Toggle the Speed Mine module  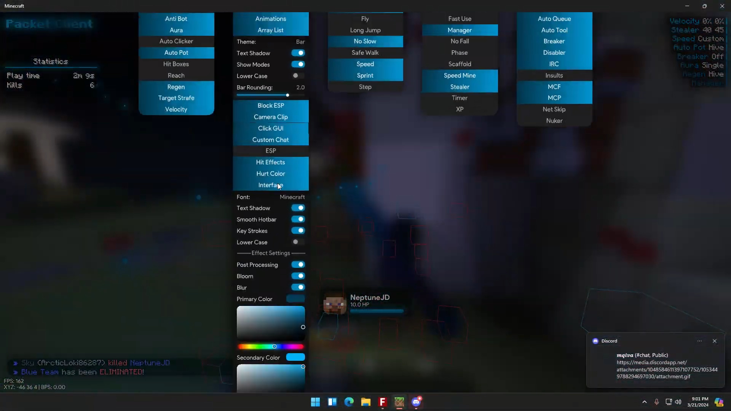(460, 75)
